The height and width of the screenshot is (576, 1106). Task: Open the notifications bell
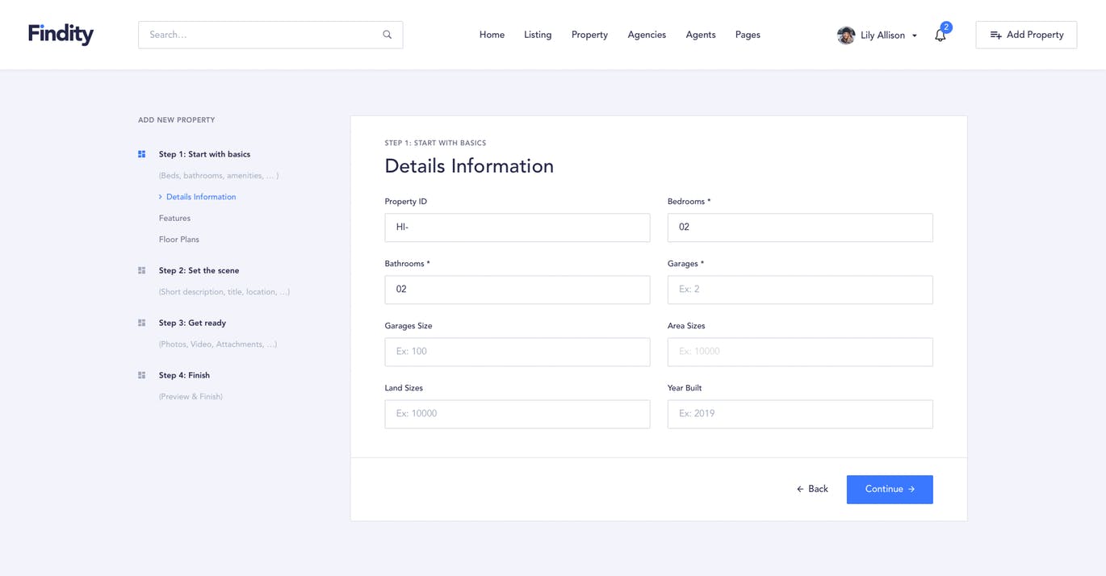tap(939, 35)
